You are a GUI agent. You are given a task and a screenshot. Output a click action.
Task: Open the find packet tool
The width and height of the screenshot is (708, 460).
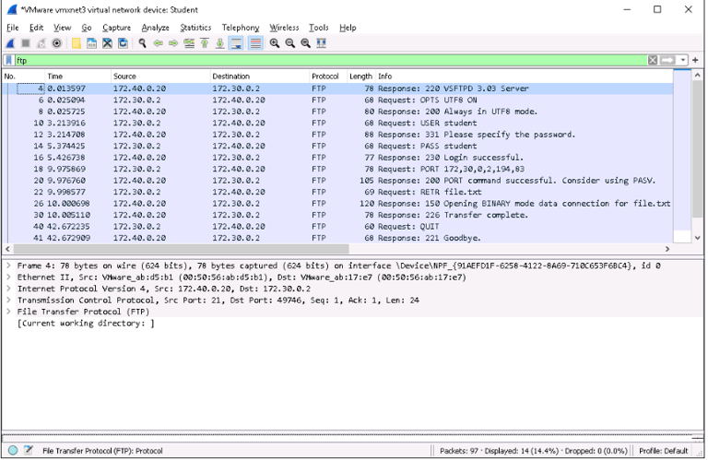point(142,43)
